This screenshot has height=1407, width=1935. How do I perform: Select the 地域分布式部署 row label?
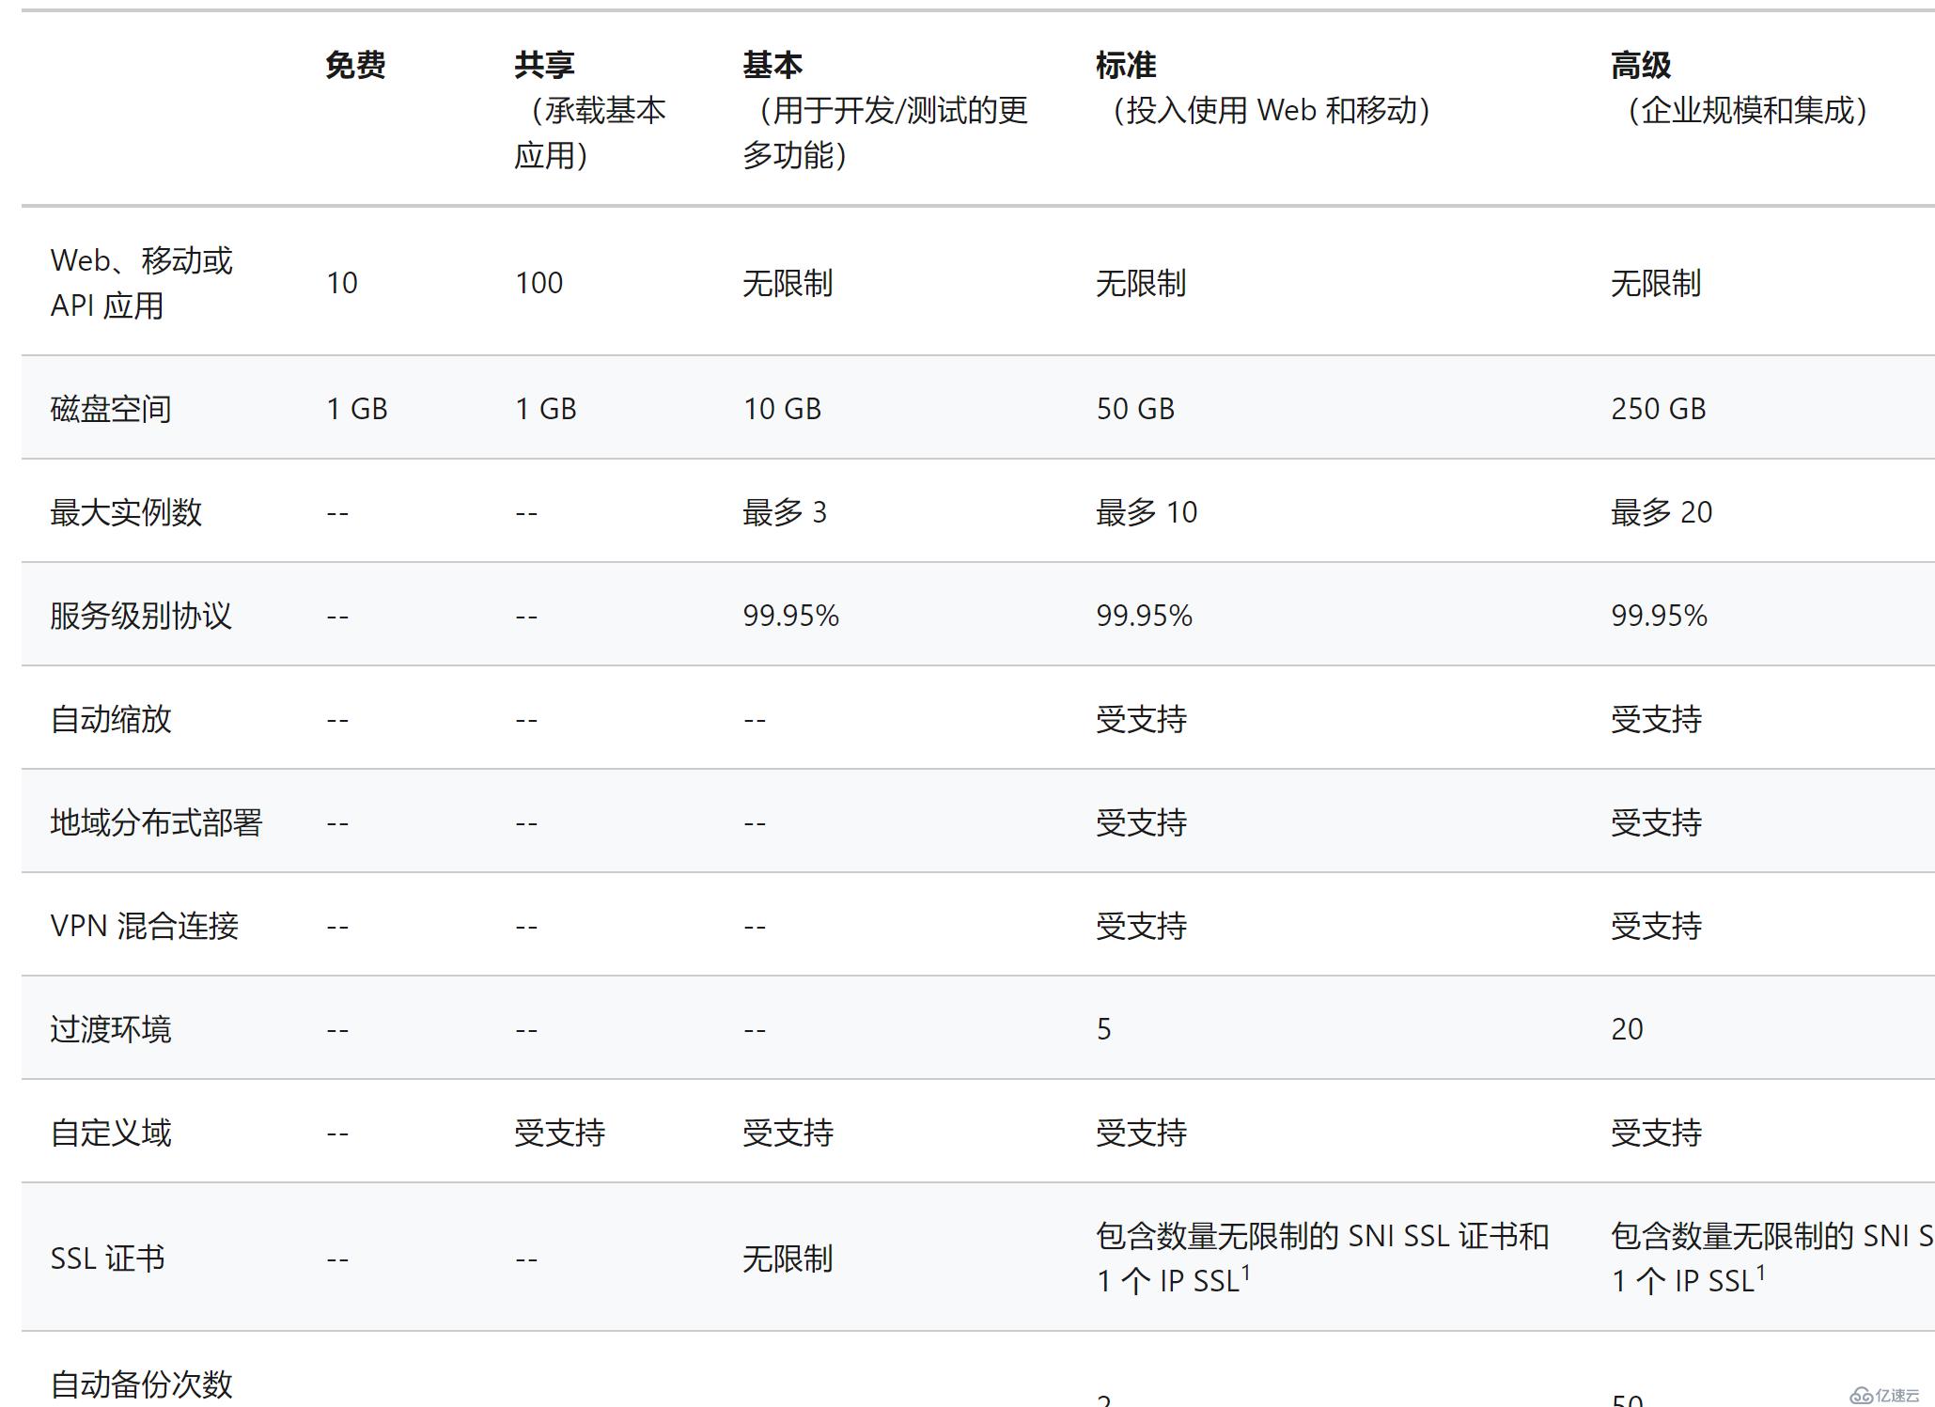(x=156, y=822)
